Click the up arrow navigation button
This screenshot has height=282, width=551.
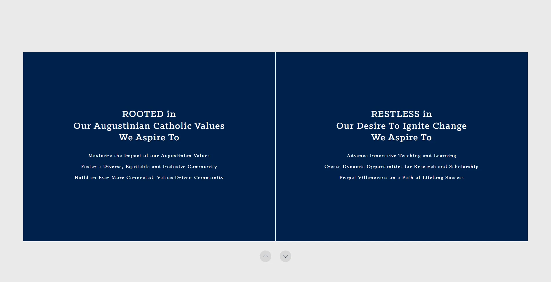266,256
